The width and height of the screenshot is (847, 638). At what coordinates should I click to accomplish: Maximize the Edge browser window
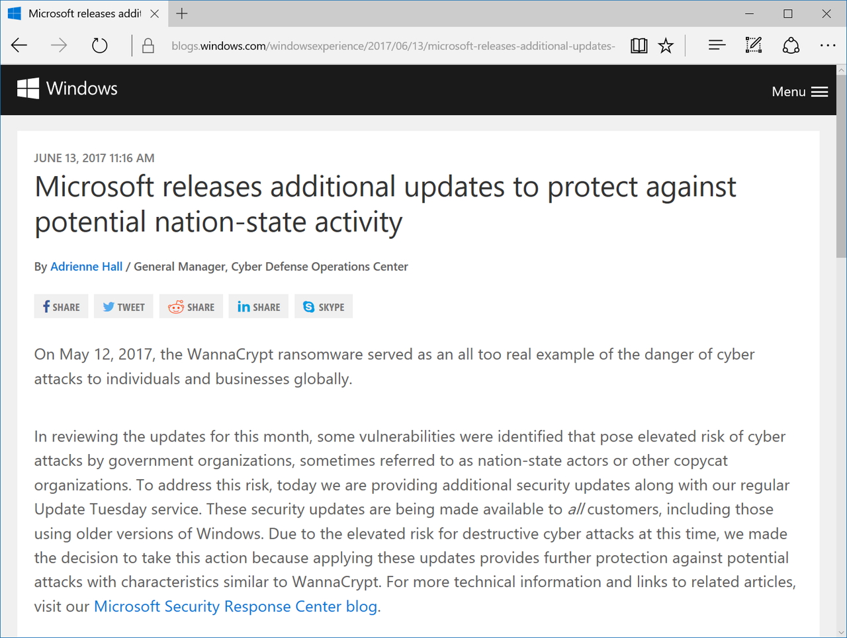click(x=788, y=13)
